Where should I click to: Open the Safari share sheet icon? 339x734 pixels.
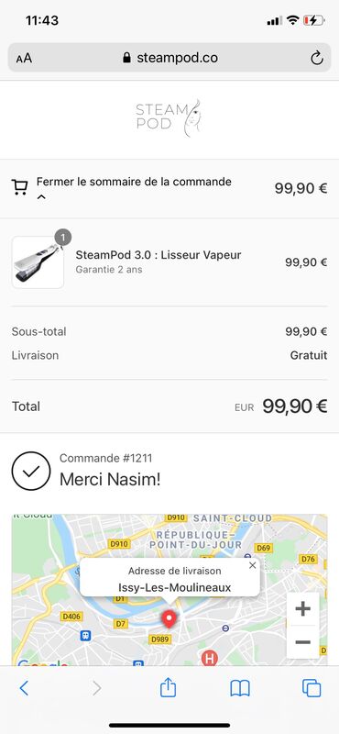[168, 687]
